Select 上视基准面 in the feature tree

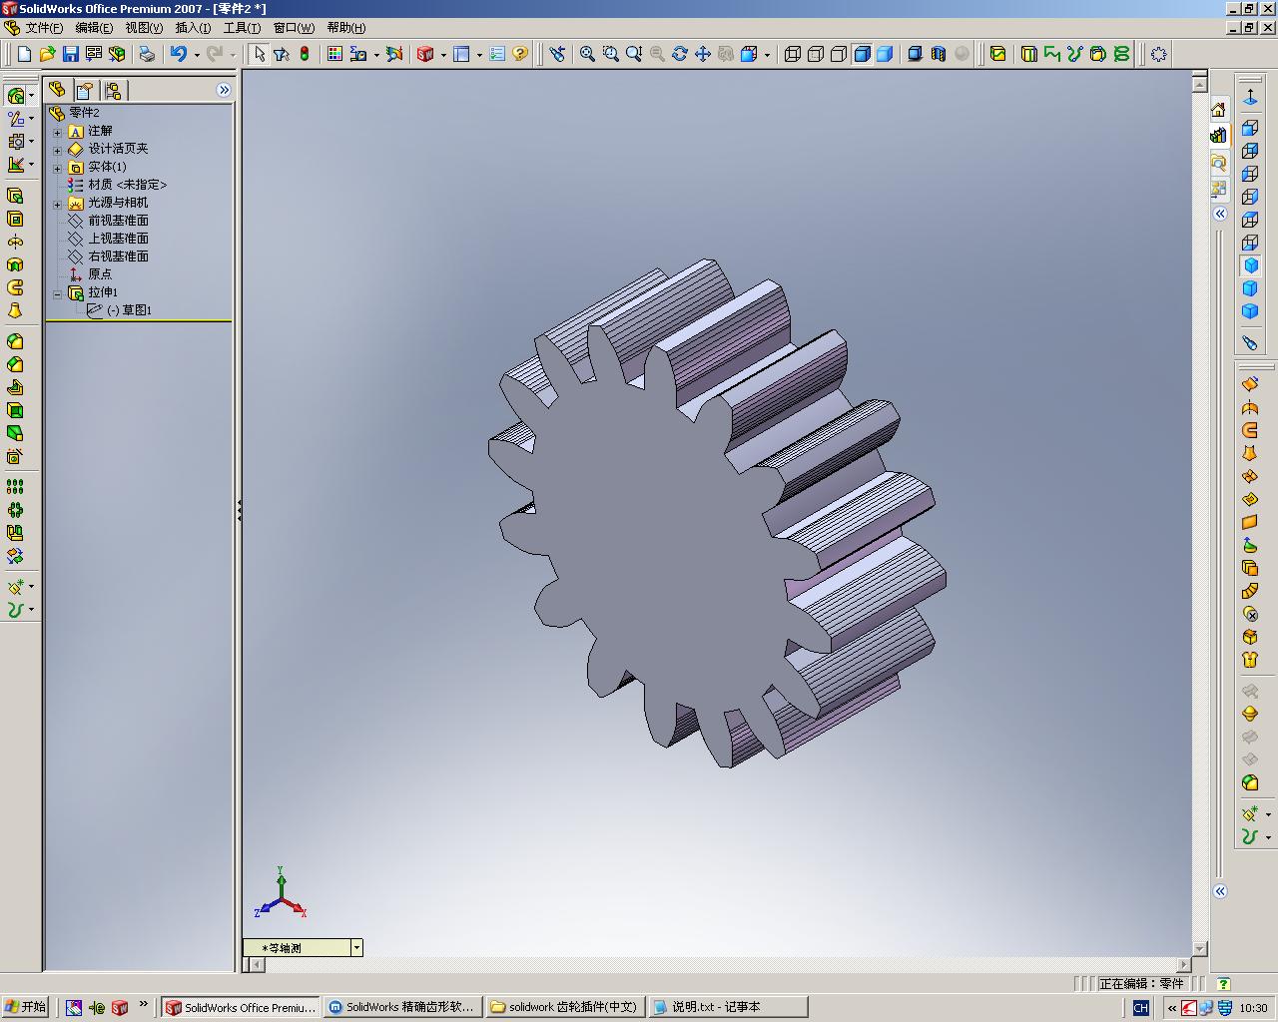click(x=118, y=239)
